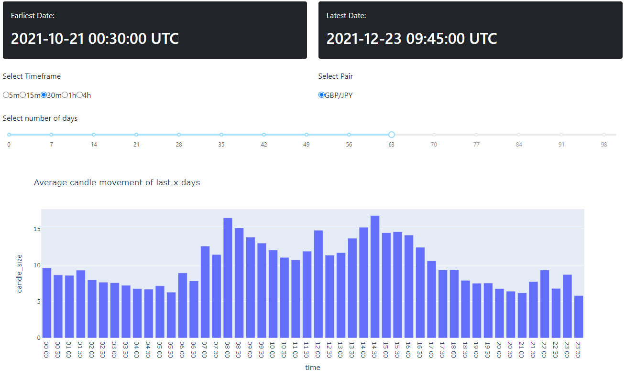The width and height of the screenshot is (625, 390).
Task: Choose the 15m timeframe option
Action: tap(22, 95)
